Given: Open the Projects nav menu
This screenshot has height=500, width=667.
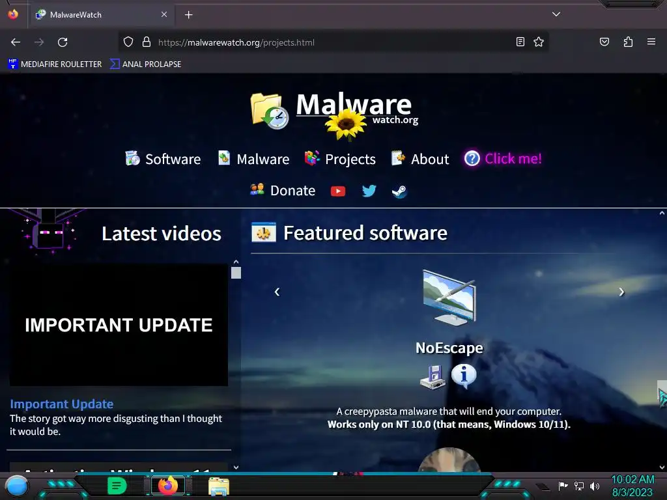Looking at the screenshot, I should tap(340, 159).
